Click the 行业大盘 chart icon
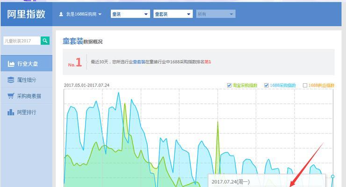The image size is (346, 187). coord(11,64)
